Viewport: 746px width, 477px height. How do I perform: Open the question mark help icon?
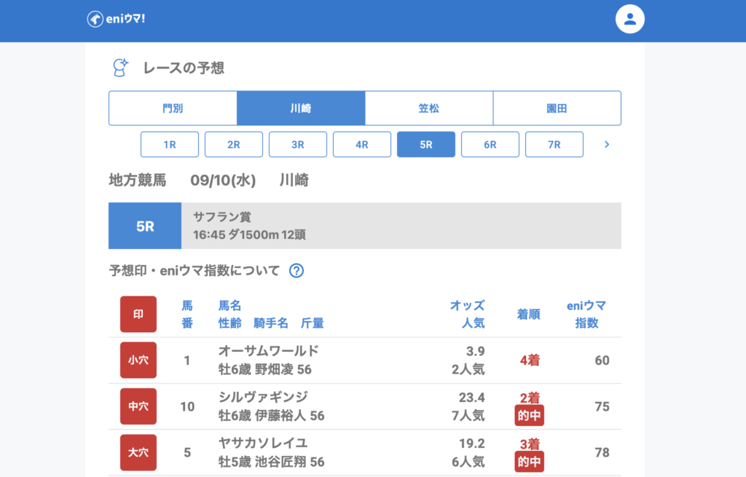point(296,271)
